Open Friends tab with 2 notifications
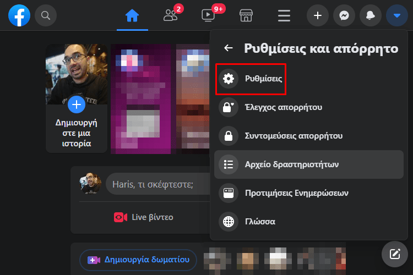This screenshot has height=275, width=413. point(171,15)
